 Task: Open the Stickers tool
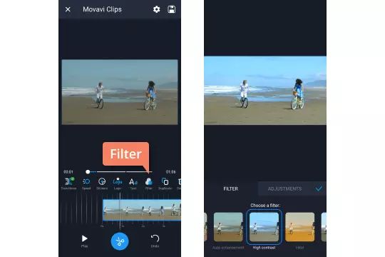click(x=102, y=183)
